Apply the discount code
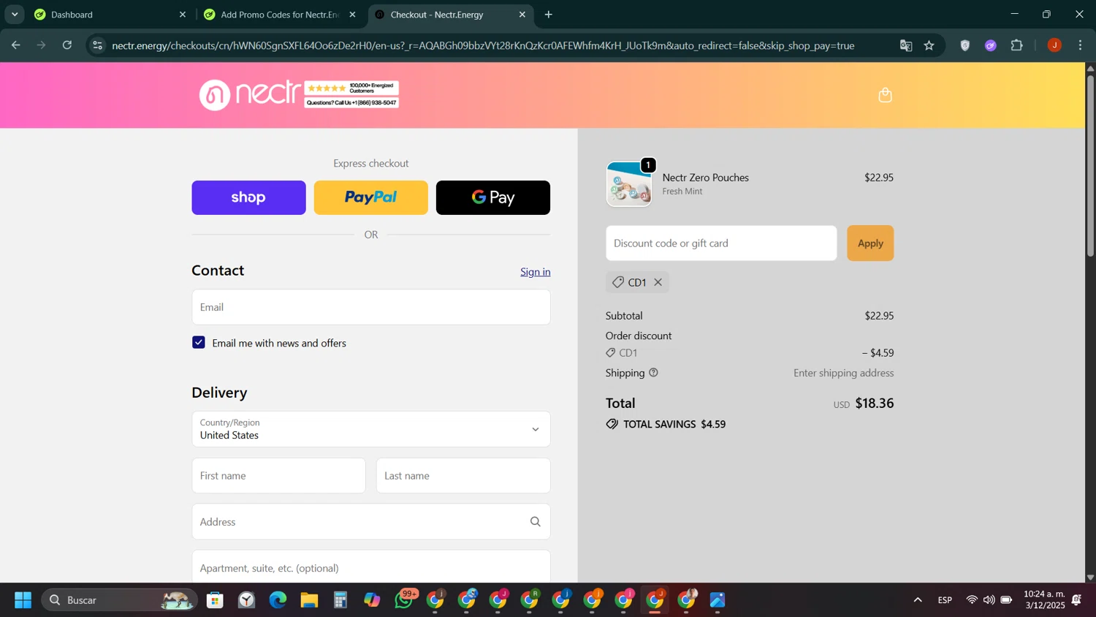1096x617 pixels. (870, 243)
